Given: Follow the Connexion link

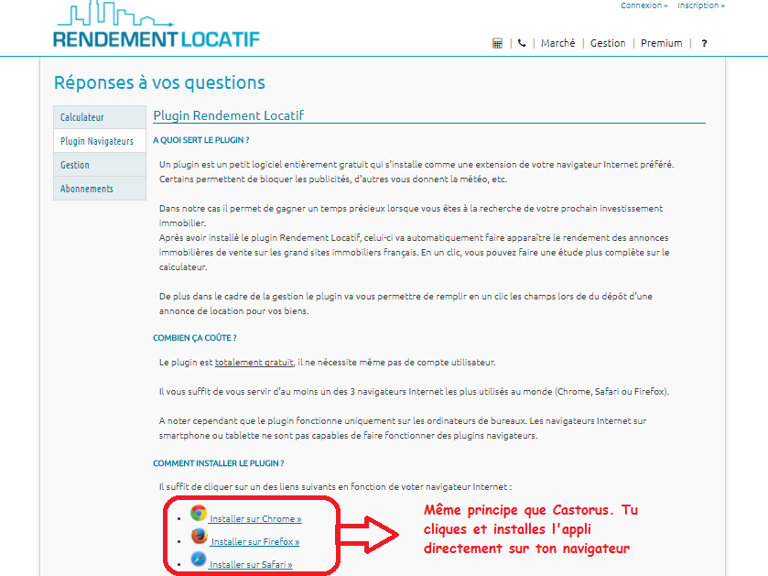Looking at the screenshot, I should (644, 5).
